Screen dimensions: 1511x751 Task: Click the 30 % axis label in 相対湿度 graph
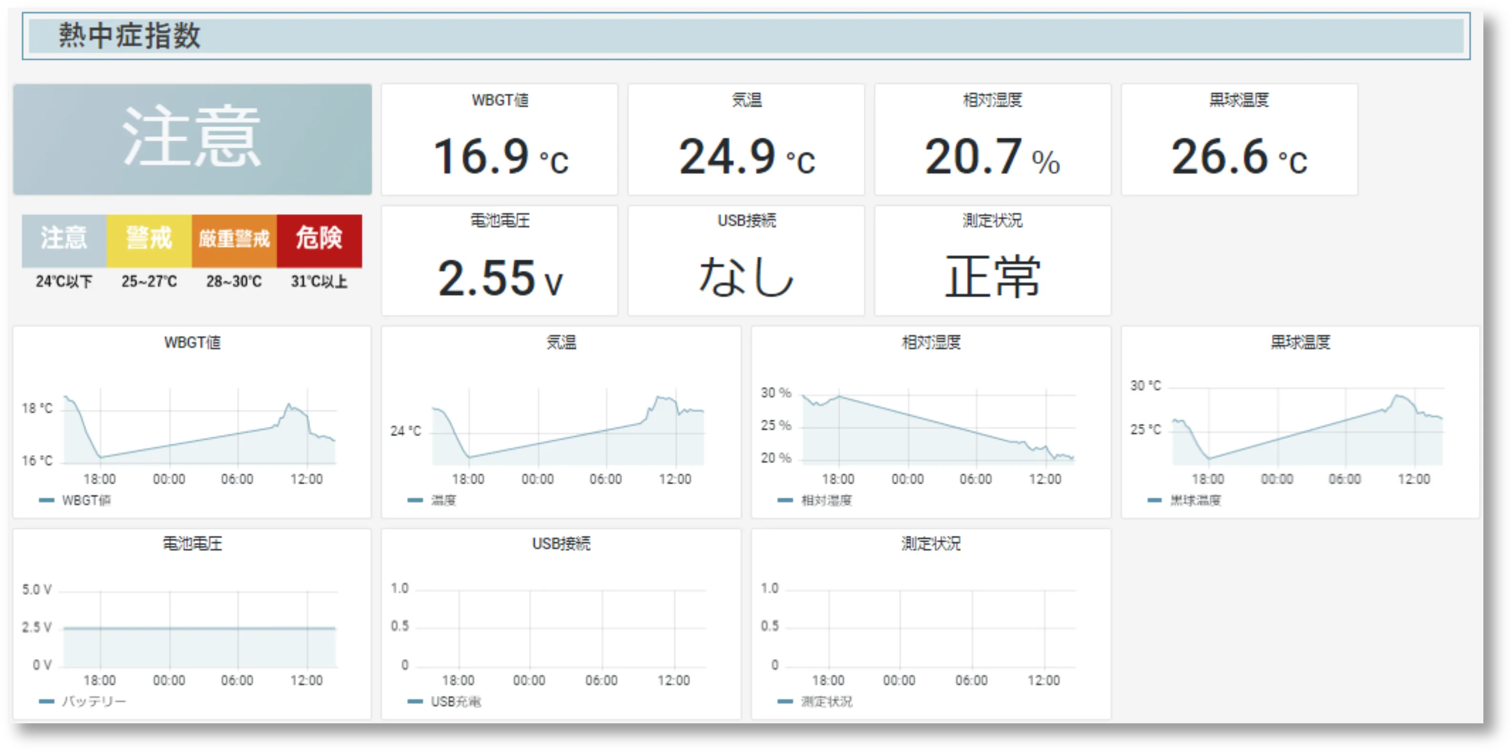coord(776,393)
